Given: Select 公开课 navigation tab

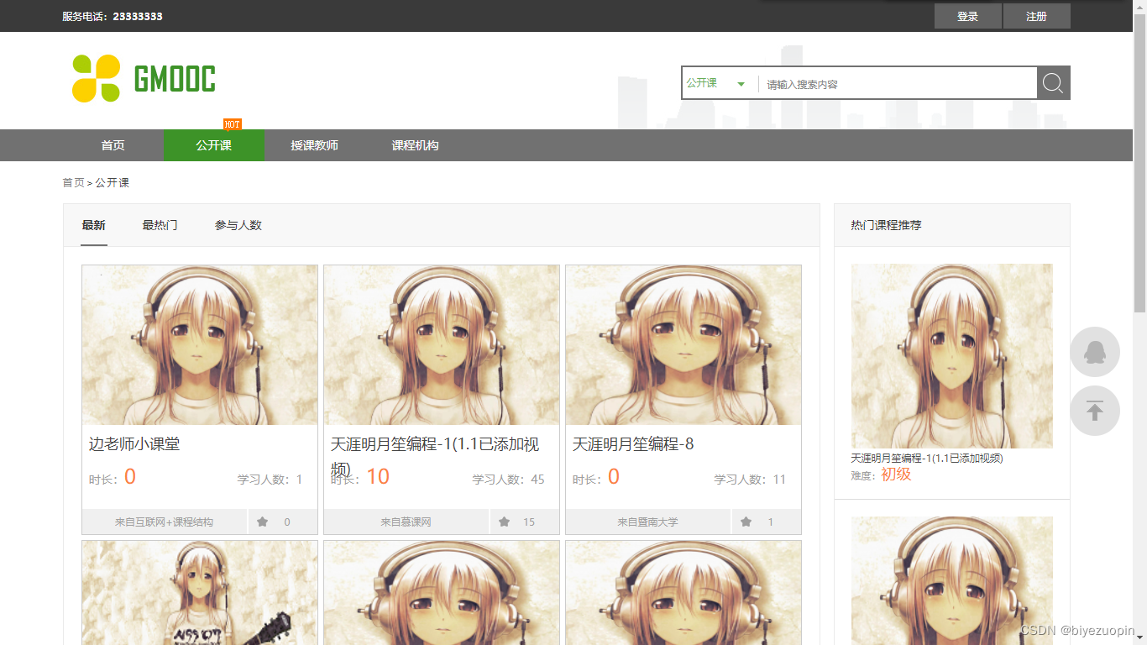Looking at the screenshot, I should click(x=214, y=145).
